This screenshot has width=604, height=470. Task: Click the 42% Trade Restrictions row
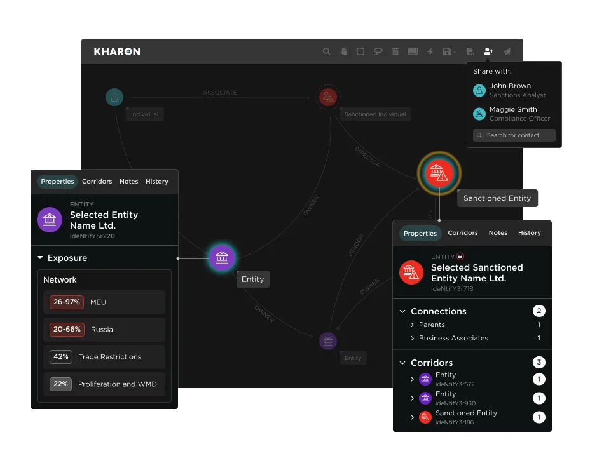pyautogui.click(x=104, y=357)
